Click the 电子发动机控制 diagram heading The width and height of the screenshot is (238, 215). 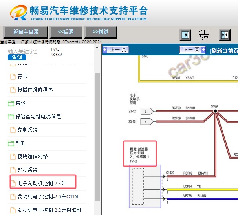coord(134,99)
